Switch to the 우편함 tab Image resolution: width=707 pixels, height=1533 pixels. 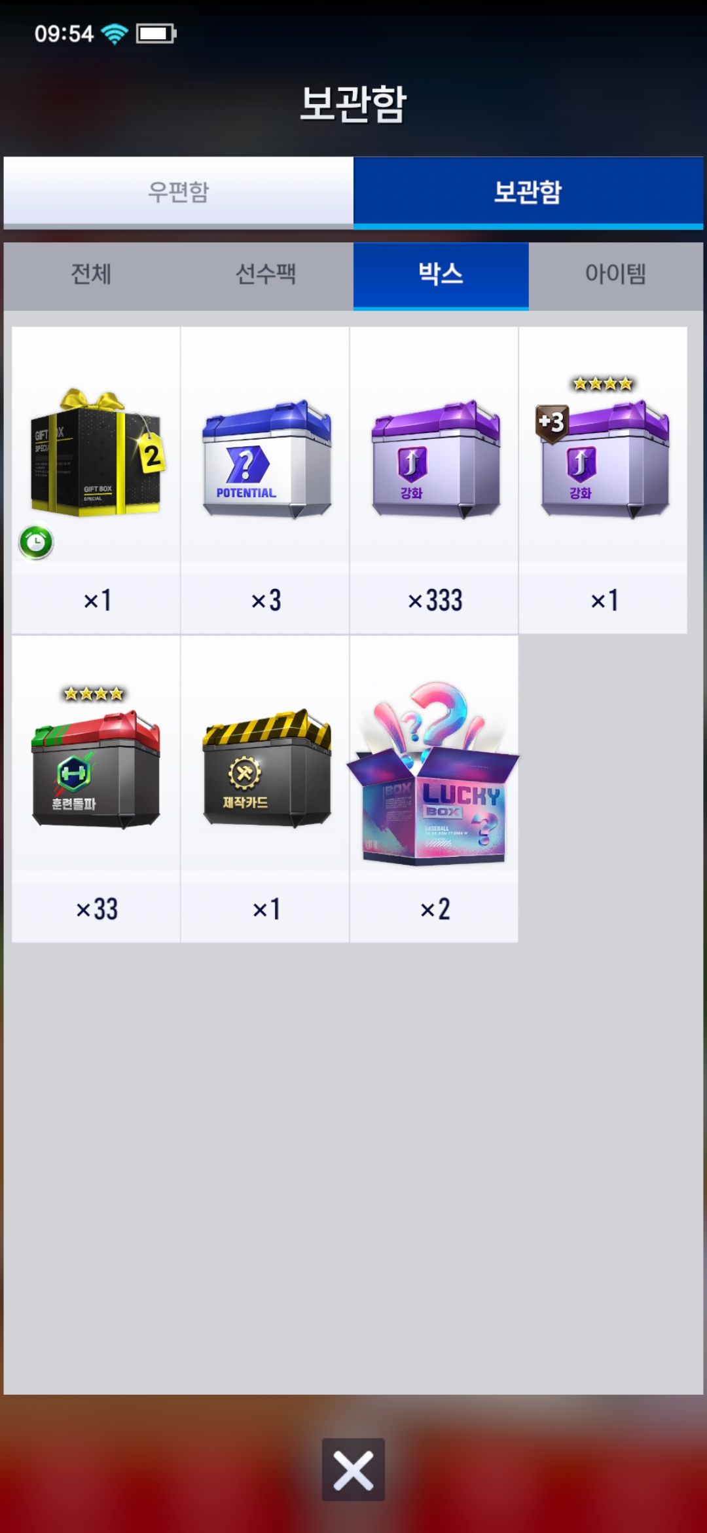tap(178, 191)
